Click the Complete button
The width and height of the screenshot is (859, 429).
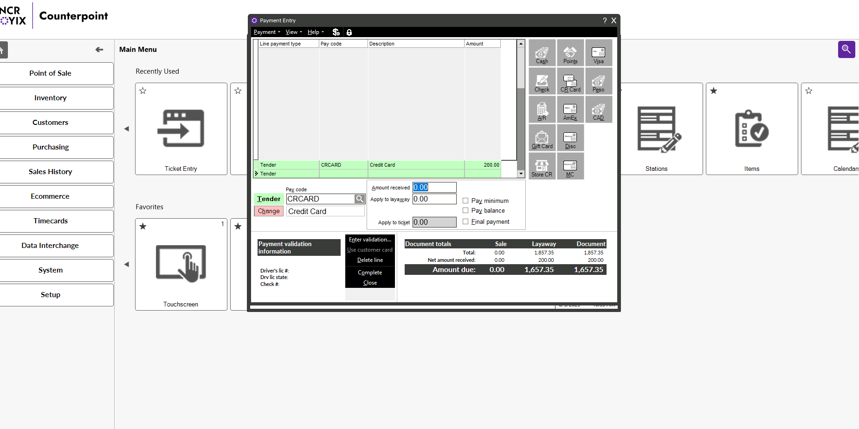tap(370, 273)
